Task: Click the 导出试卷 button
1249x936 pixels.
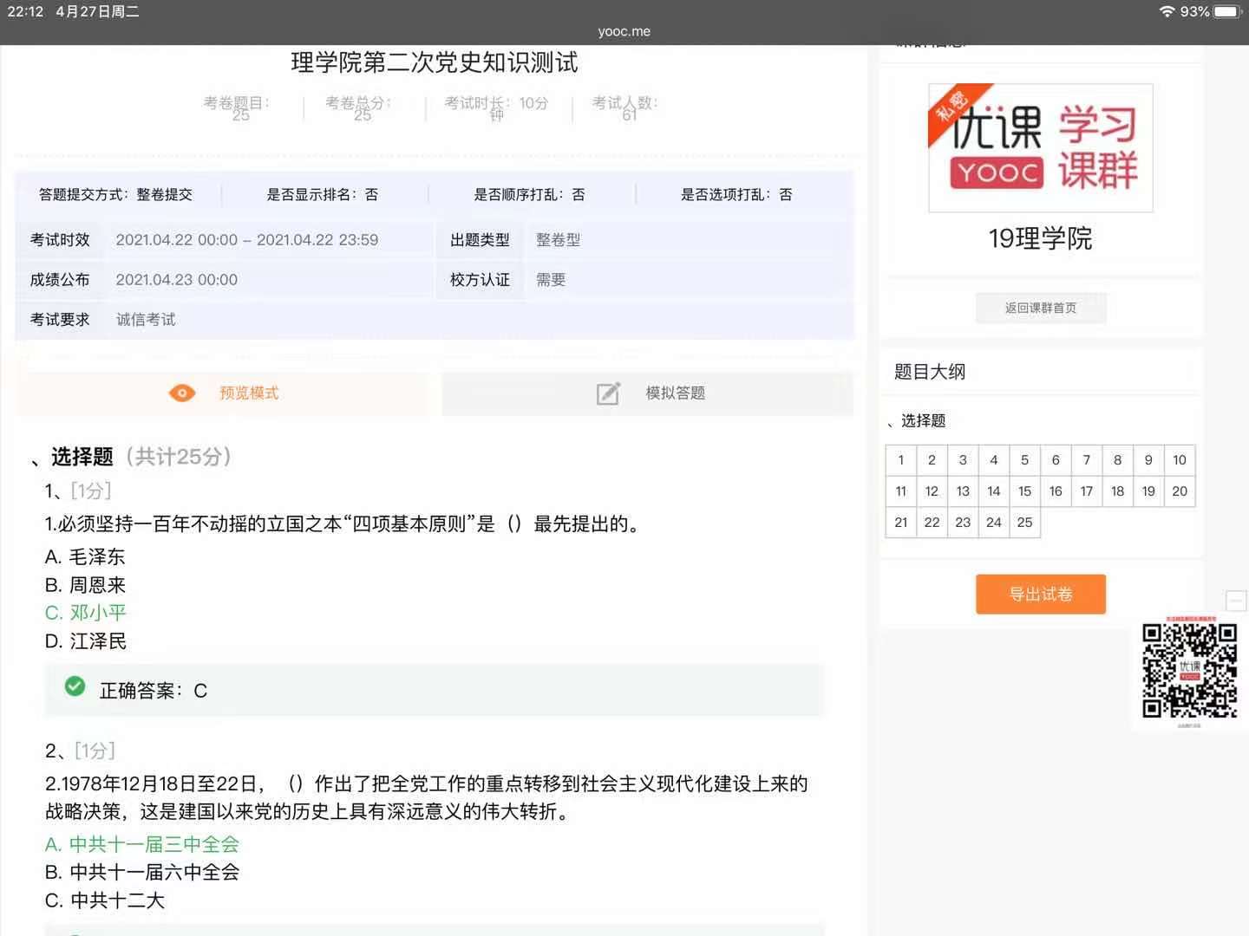Action: (x=1040, y=595)
